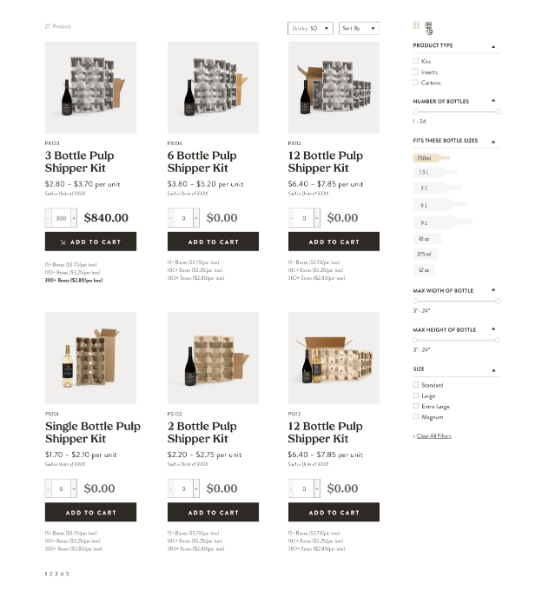The height and width of the screenshot is (604, 542).
Task: Check the Inserts product type filter
Action: pos(416,71)
